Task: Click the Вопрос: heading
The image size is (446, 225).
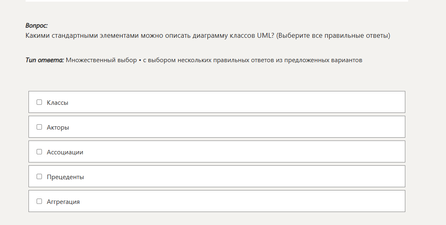Action: tap(37, 26)
